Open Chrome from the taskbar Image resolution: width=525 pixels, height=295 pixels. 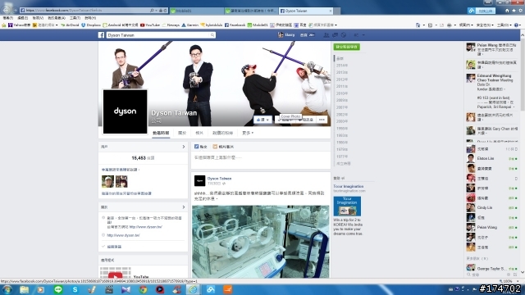pyautogui.click(x=144, y=289)
